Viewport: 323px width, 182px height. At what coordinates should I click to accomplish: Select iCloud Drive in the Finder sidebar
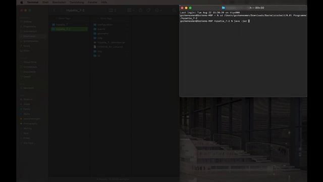coord(28,62)
